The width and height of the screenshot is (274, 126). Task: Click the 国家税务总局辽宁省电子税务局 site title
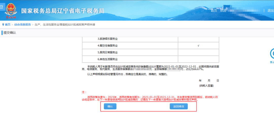click(x=62, y=11)
